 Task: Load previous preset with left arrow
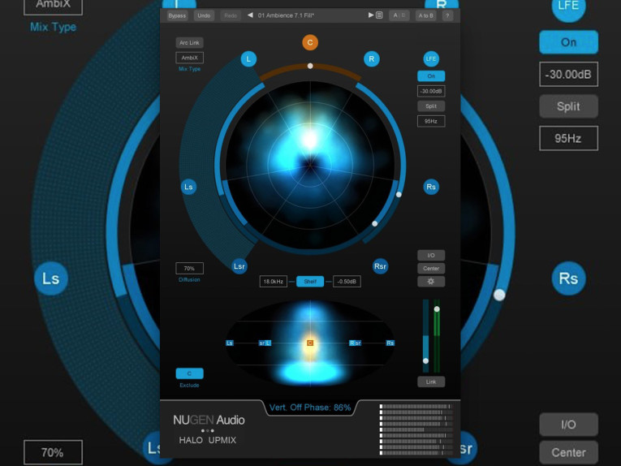[x=250, y=15]
